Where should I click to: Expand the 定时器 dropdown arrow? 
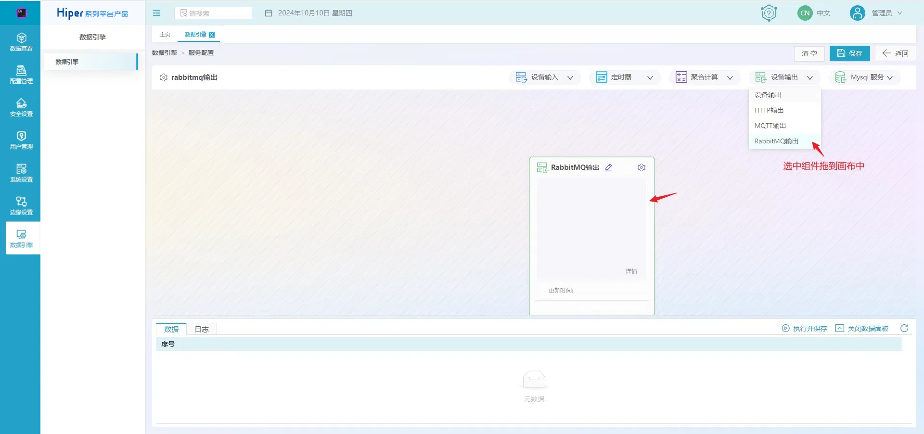coord(650,77)
